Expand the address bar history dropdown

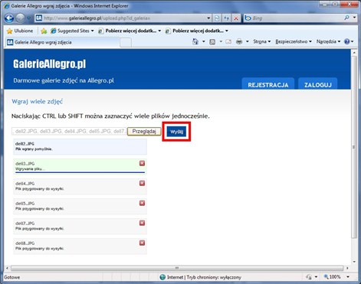coord(208,18)
